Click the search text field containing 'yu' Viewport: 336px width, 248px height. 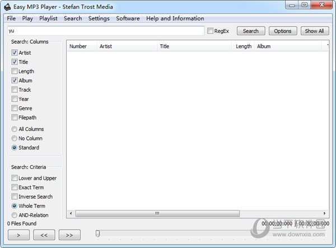(106, 31)
